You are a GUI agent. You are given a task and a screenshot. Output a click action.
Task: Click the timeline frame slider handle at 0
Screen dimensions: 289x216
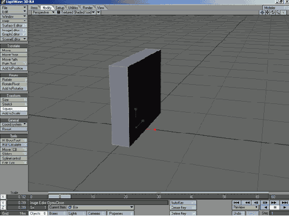pyautogui.click(x=60, y=197)
